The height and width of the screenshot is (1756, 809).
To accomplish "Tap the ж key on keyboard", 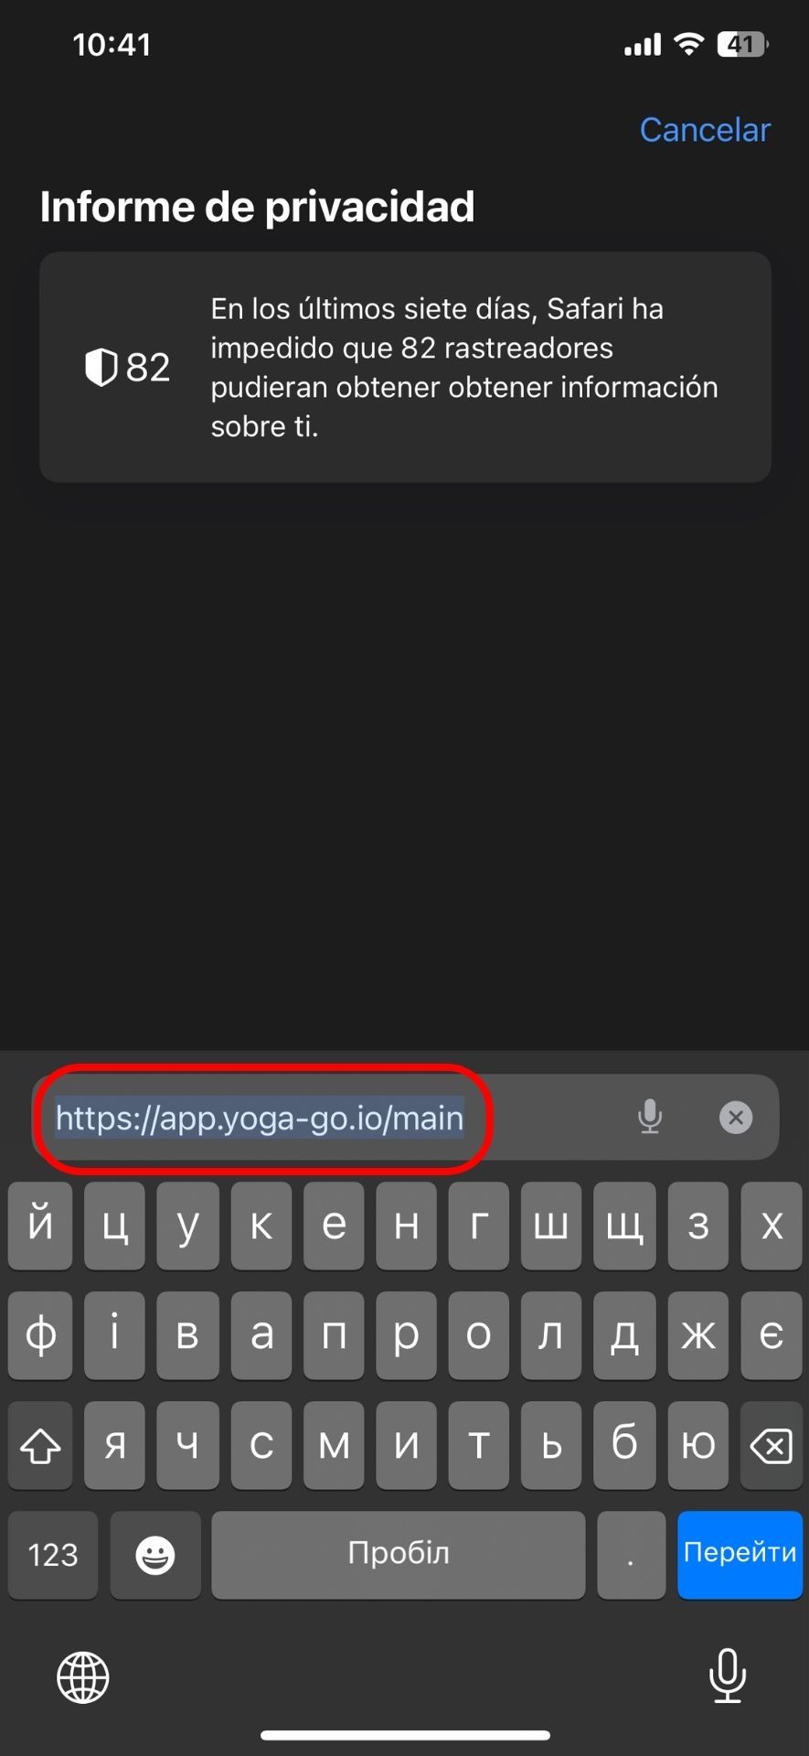I will (x=698, y=1335).
